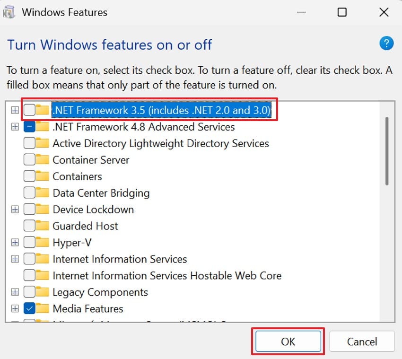Click the folder icon beside Data Center Bridging
Image resolution: width=402 pixels, height=359 pixels.
42,193
